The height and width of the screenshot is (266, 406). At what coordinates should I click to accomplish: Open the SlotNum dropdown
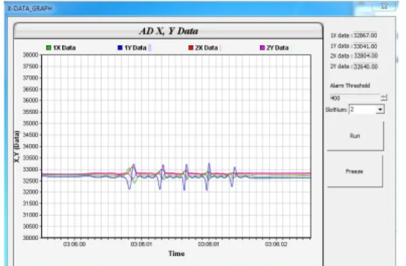pos(380,109)
